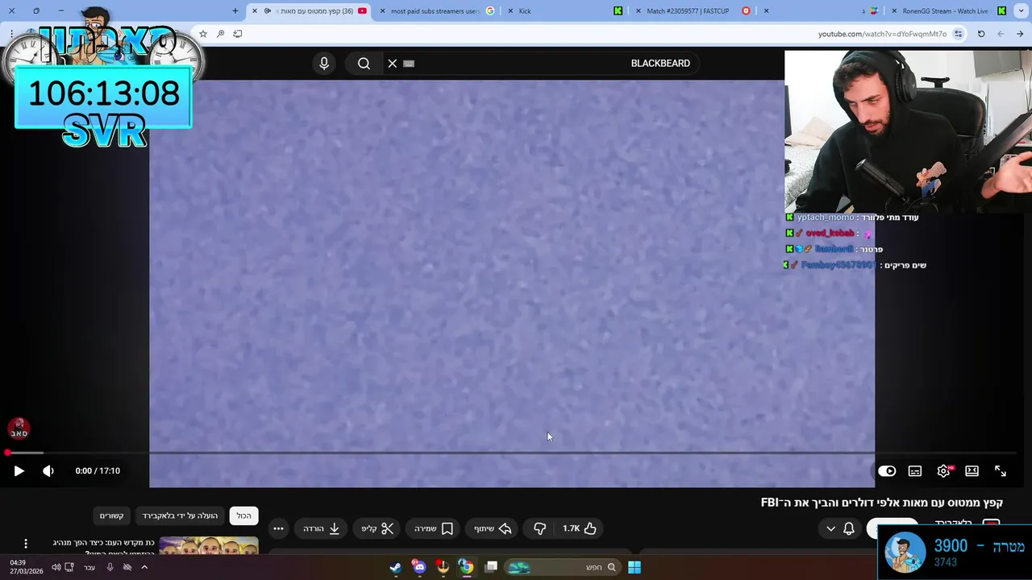Open Chrome from the taskbar
This screenshot has height=580, width=1032.
466,567
